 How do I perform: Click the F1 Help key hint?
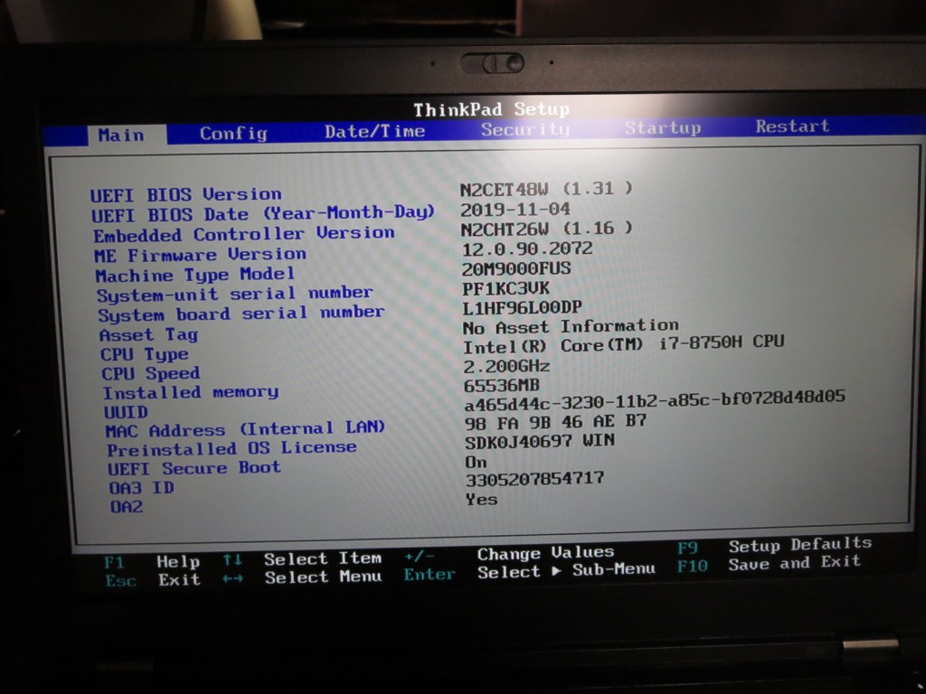(152, 562)
